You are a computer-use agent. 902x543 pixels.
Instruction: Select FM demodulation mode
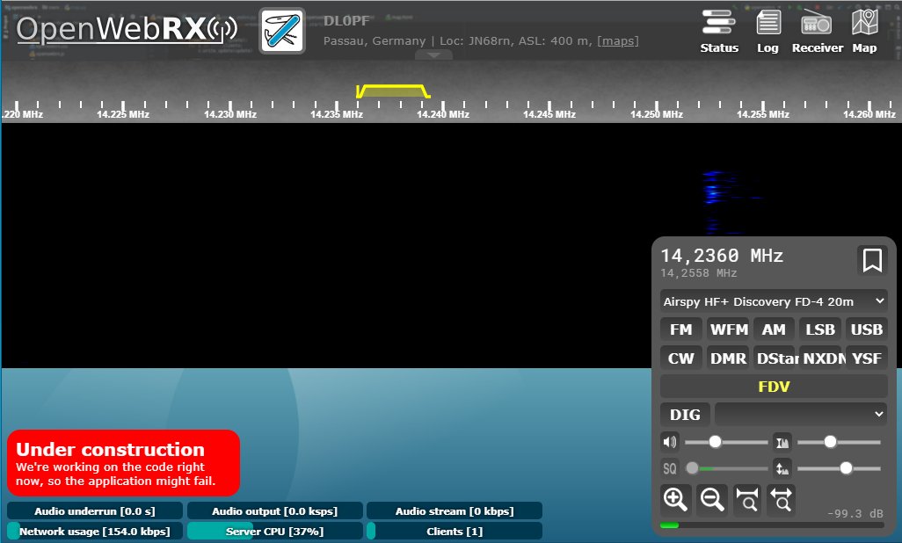coord(681,329)
